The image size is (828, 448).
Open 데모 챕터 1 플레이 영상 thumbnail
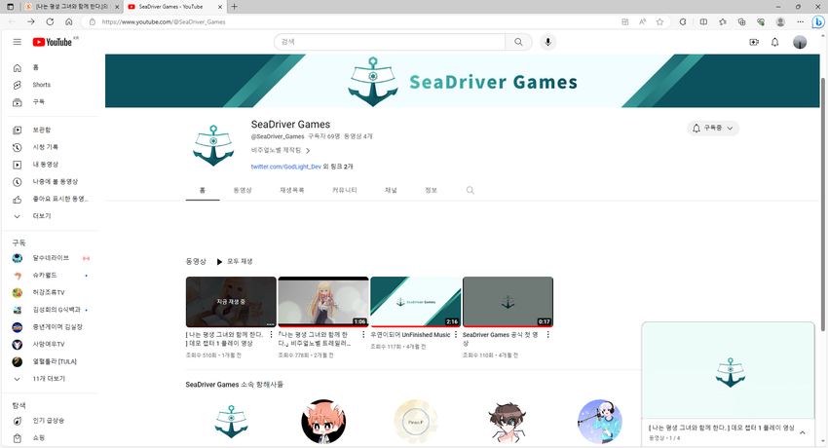coord(231,302)
